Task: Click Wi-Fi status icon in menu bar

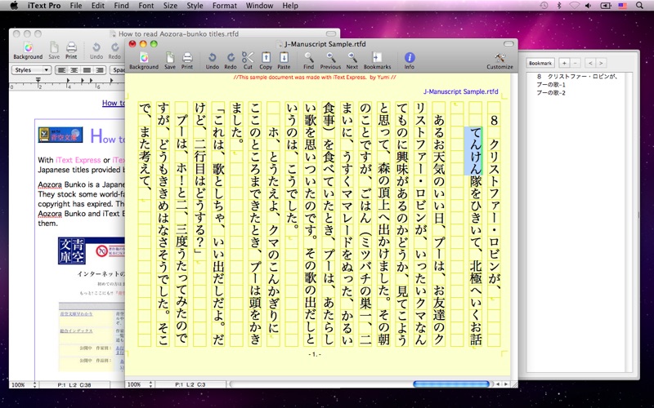Action: [x=575, y=6]
